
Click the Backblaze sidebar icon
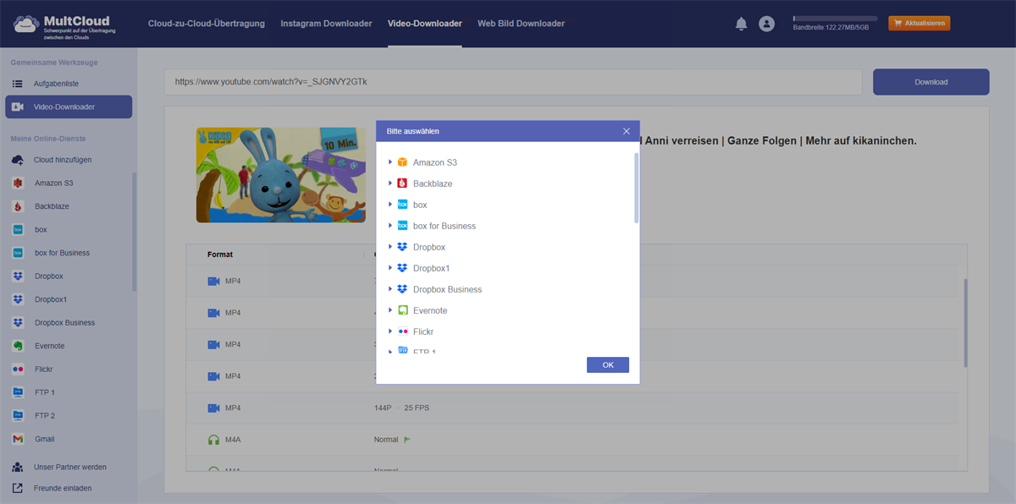(18, 206)
